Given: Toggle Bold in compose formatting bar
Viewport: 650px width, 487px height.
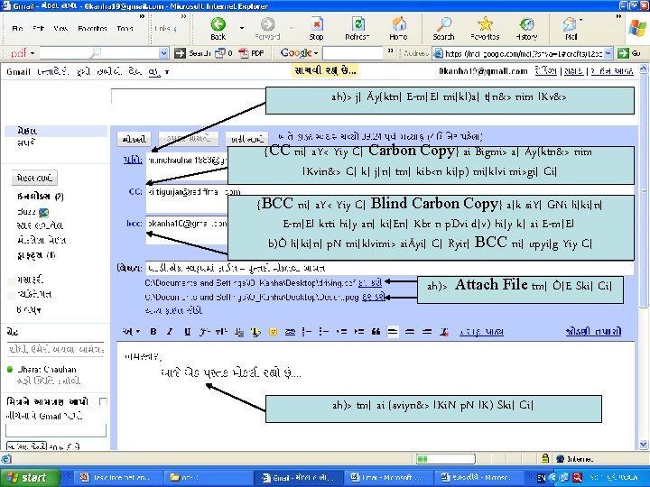Looking at the screenshot, I should tap(153, 331).
